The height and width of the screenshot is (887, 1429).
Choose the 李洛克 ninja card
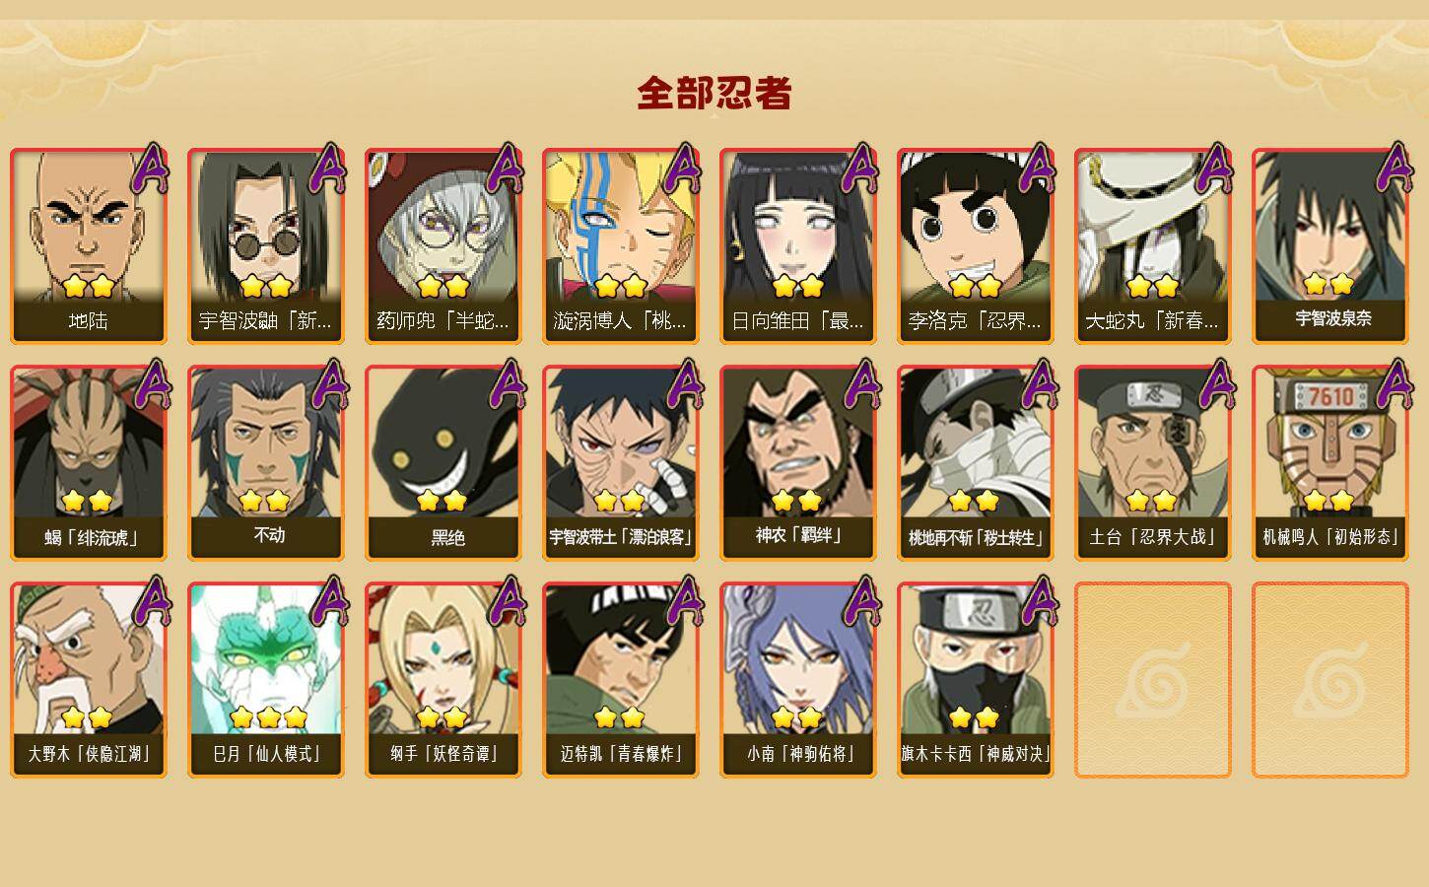tap(976, 245)
